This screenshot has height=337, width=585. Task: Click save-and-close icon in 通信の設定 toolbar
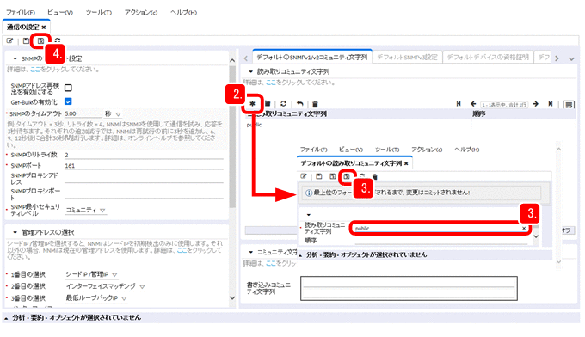(40, 40)
